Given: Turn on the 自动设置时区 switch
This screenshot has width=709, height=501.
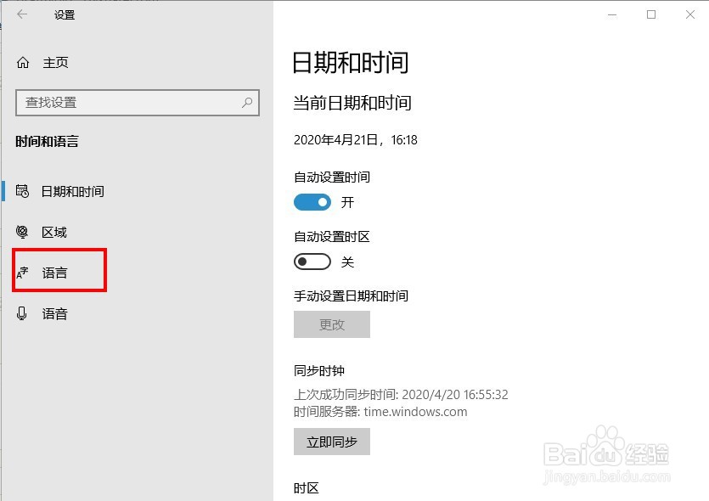Looking at the screenshot, I should tap(312, 262).
